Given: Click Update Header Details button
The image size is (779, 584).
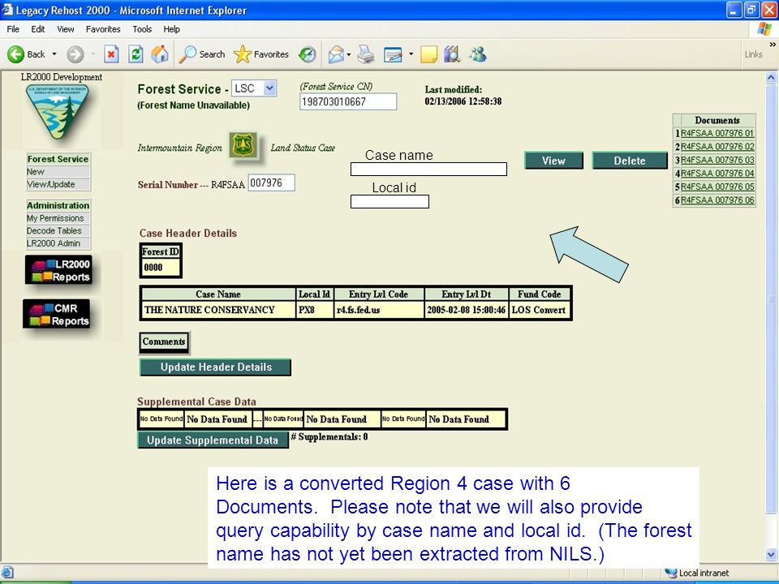Looking at the screenshot, I should tap(216, 367).
